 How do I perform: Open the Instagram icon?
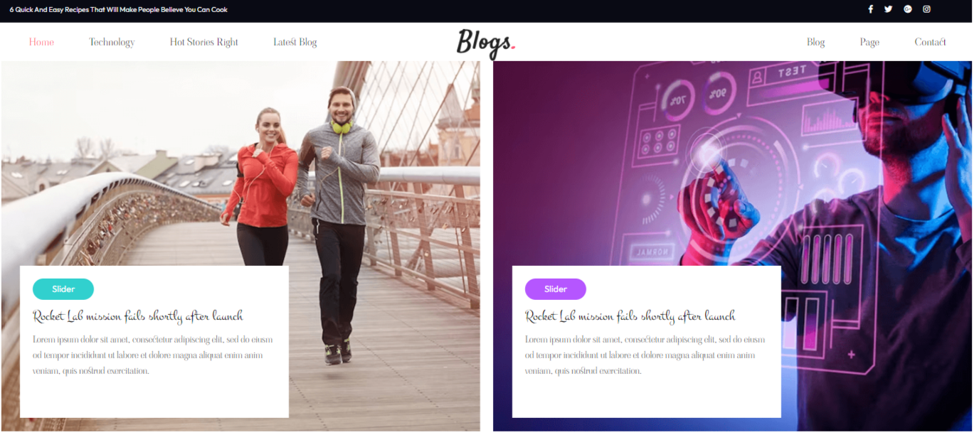(927, 9)
